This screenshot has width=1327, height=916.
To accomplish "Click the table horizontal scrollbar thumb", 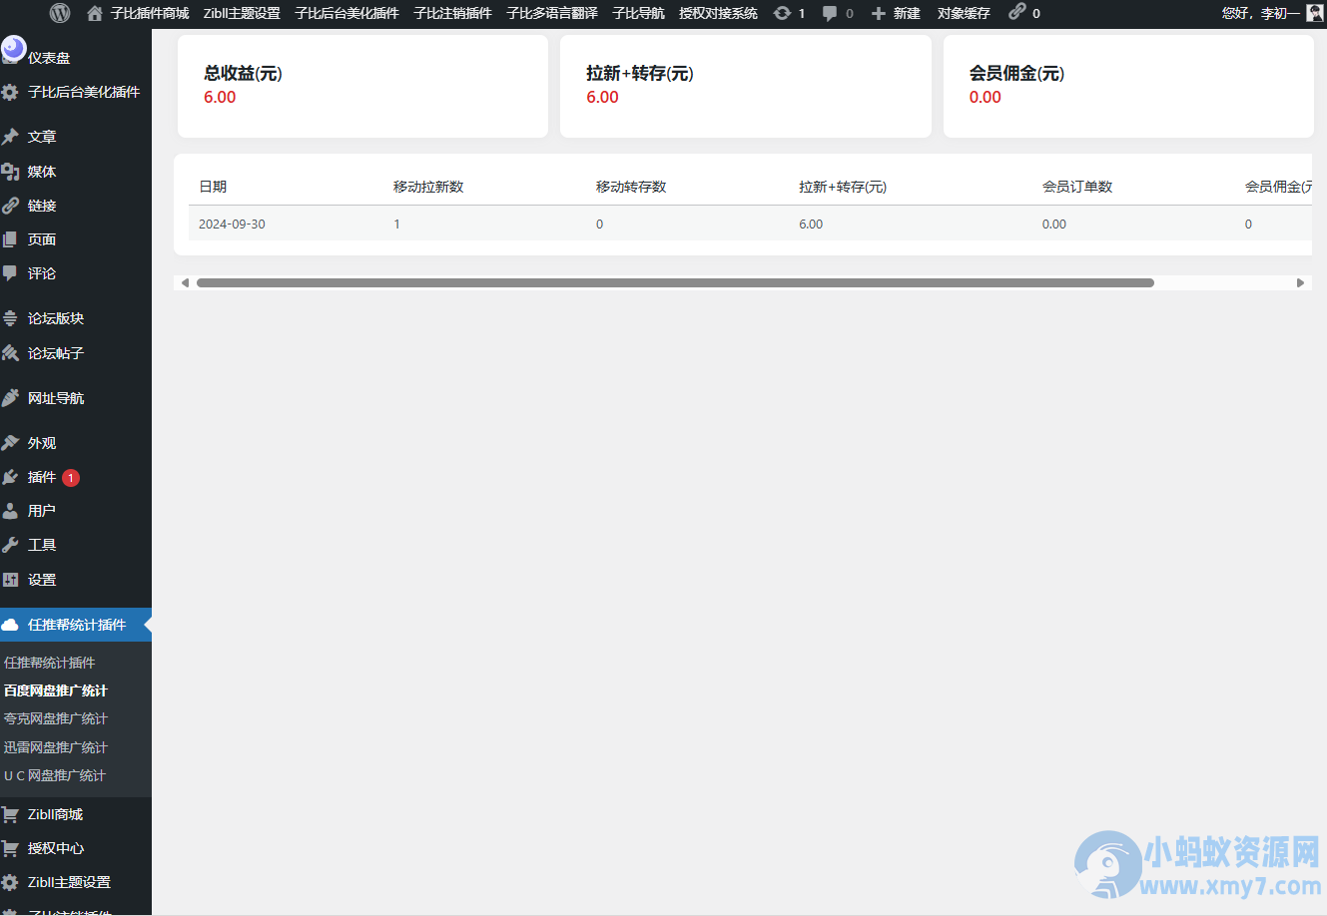I will coord(675,282).
